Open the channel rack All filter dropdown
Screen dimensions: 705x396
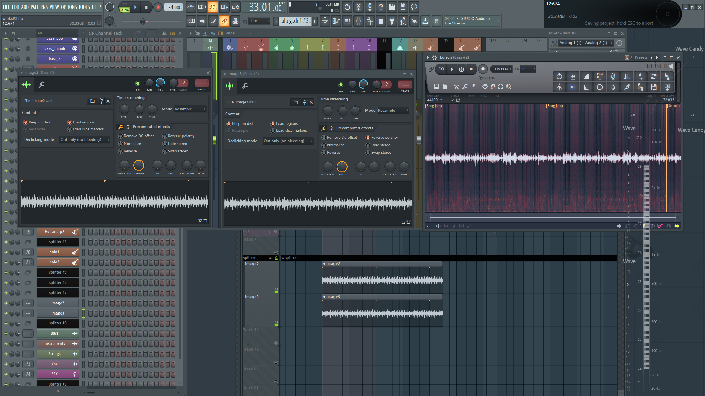pyautogui.click(x=58, y=33)
